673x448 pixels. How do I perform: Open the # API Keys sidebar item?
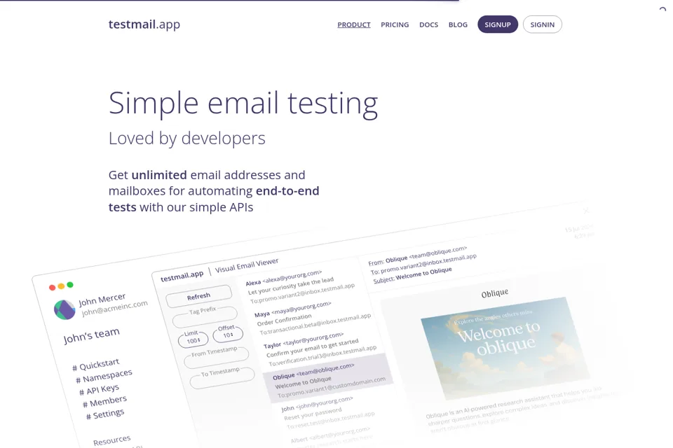point(99,389)
